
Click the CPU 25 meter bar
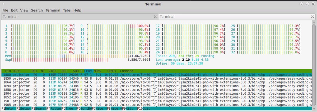(266, 26)
